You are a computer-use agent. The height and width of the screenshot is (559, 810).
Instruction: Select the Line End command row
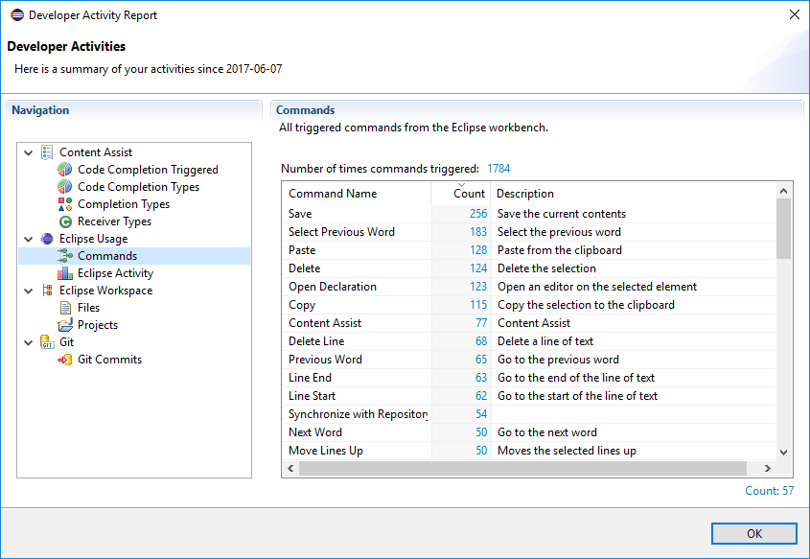pos(529,378)
